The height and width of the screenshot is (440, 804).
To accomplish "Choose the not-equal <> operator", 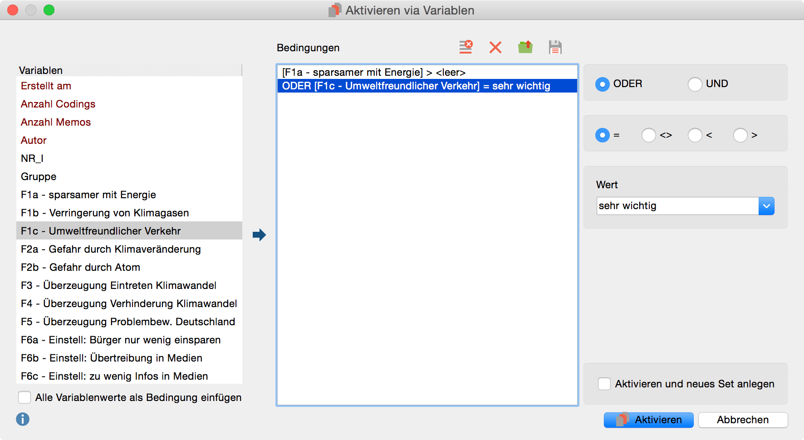I will tap(648, 135).
